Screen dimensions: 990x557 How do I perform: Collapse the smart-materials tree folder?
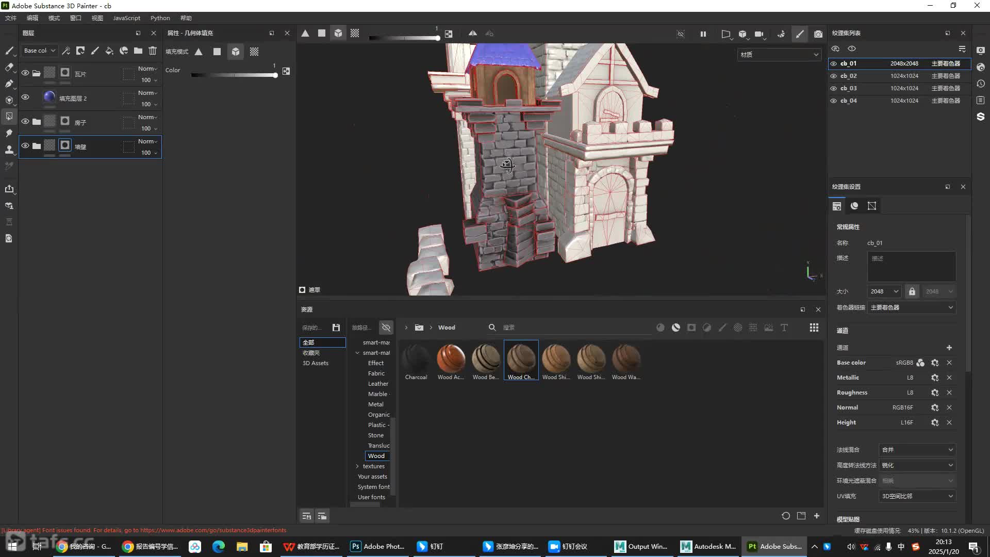[x=357, y=353]
